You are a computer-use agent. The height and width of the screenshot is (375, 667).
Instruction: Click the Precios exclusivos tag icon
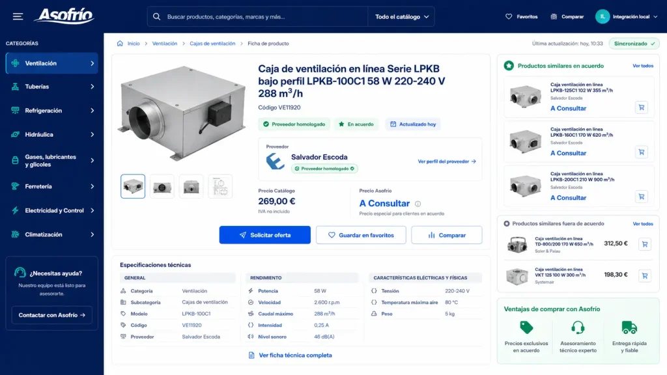tap(526, 327)
